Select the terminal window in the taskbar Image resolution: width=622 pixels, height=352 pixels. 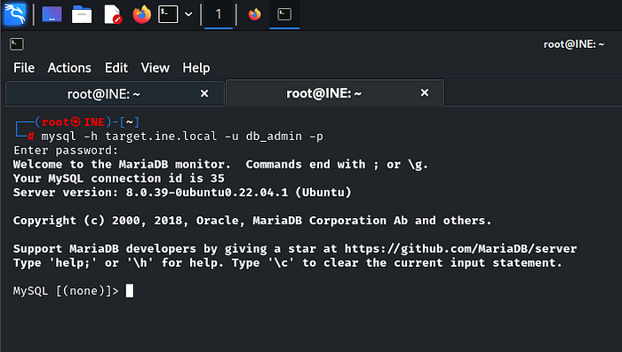click(284, 15)
